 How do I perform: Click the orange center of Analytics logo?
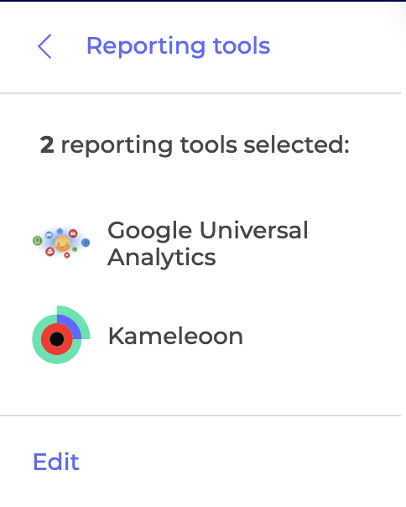point(62,243)
